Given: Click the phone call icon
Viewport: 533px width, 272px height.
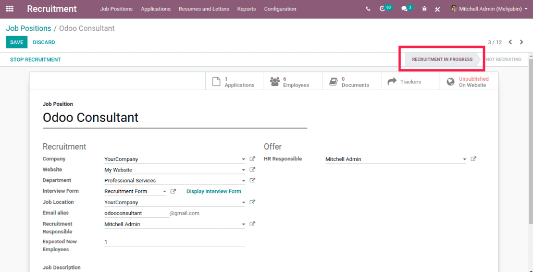Looking at the screenshot, I should tap(368, 9).
